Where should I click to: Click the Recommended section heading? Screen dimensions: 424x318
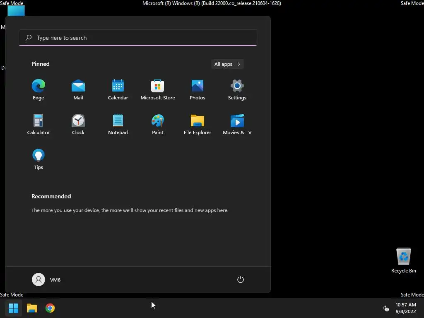click(51, 196)
